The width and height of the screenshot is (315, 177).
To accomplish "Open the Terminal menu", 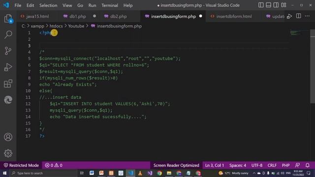I will click(110, 5).
